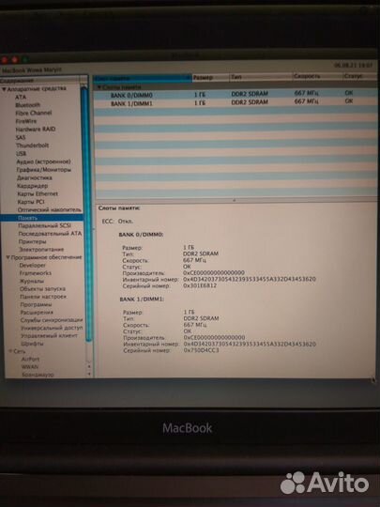Open Последовательный ATA entry
This screenshot has width=380, height=507.
(50, 234)
